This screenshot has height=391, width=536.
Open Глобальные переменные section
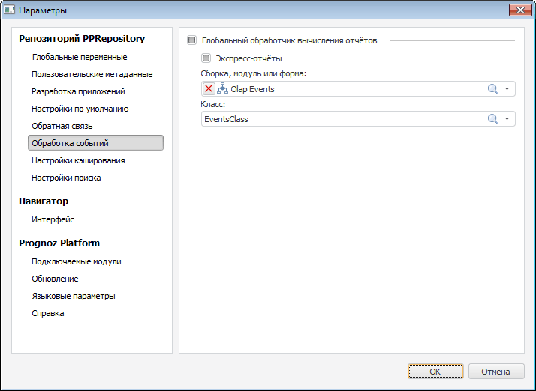(79, 57)
